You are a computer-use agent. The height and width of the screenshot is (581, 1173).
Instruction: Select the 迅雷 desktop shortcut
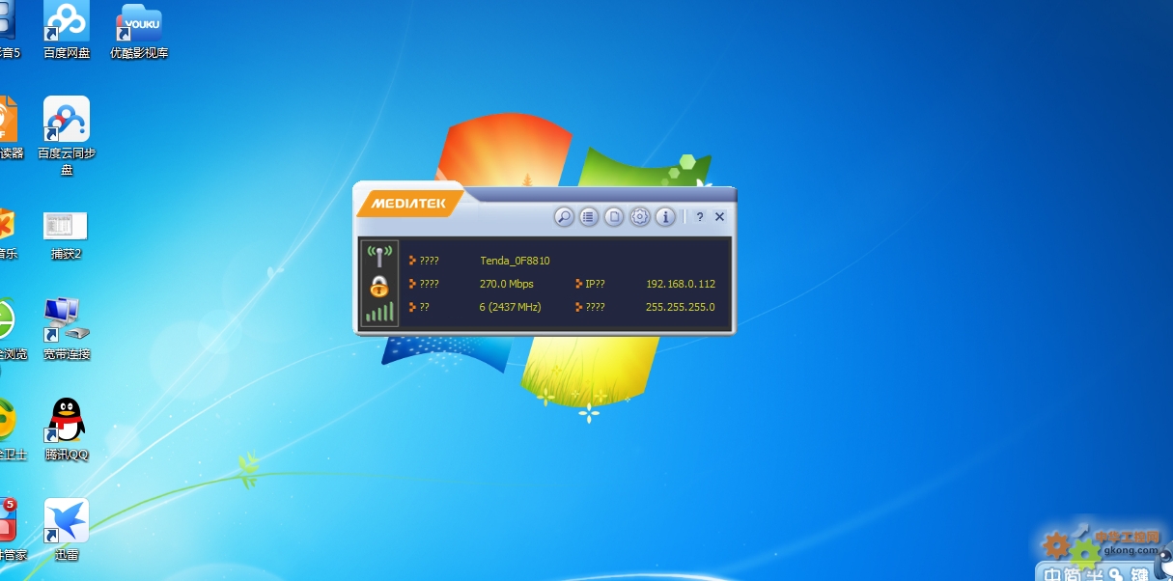point(67,530)
